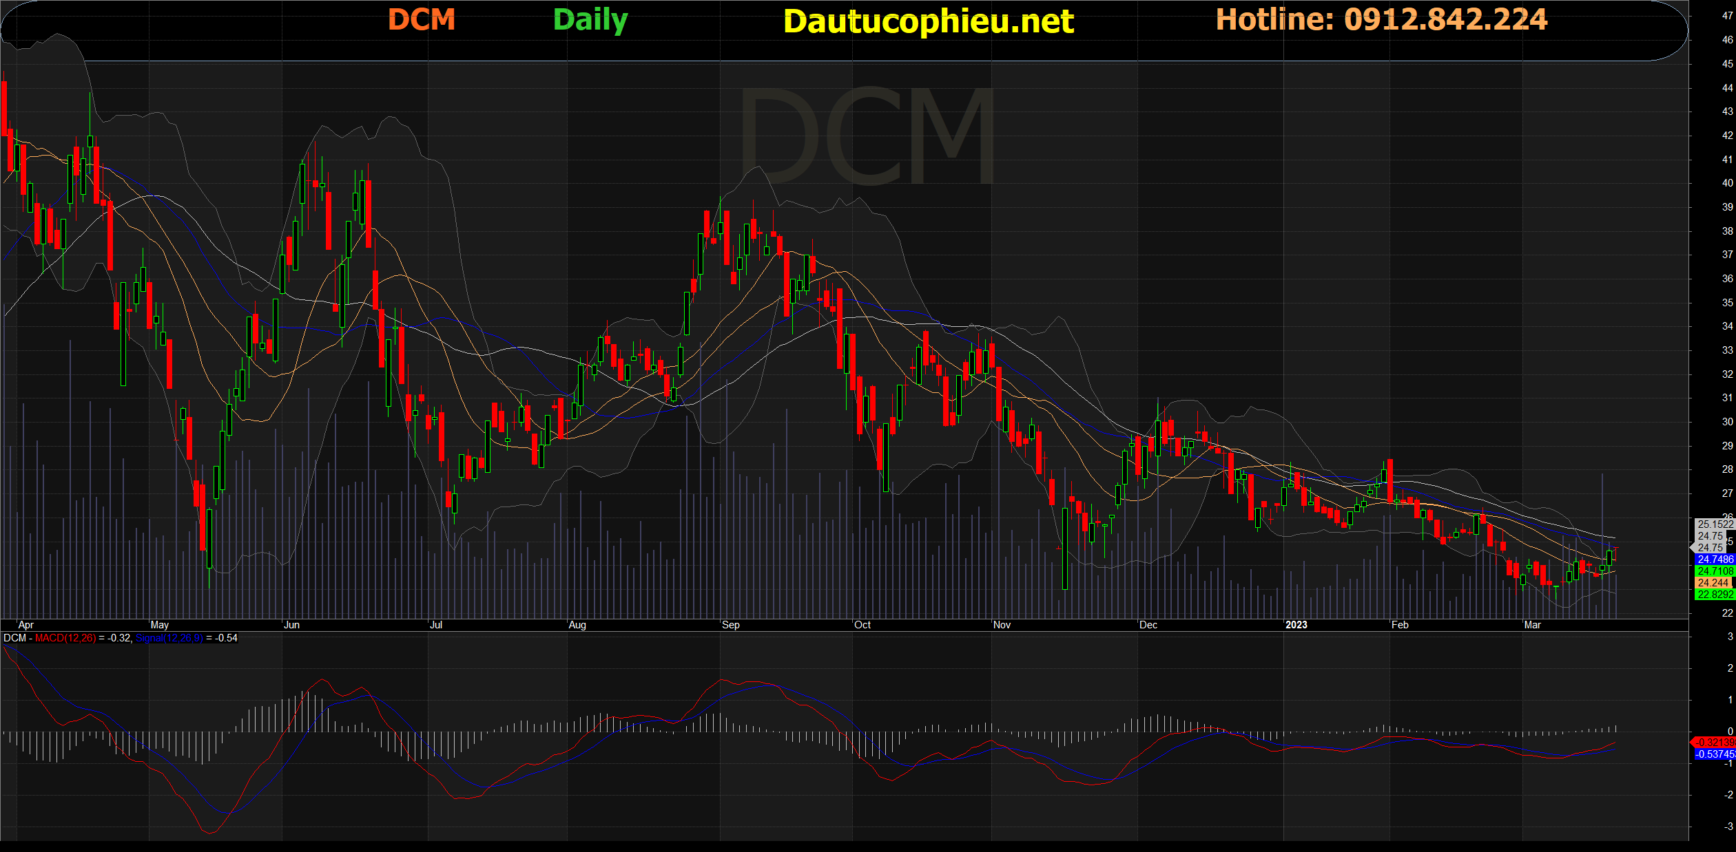The height and width of the screenshot is (852, 1736).
Task: Select the Sep month marker on timeline
Action: click(x=730, y=625)
